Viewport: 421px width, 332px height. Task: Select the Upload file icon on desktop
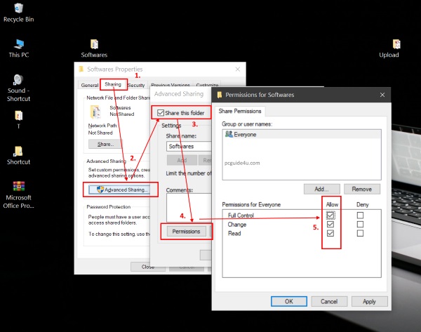[389, 44]
